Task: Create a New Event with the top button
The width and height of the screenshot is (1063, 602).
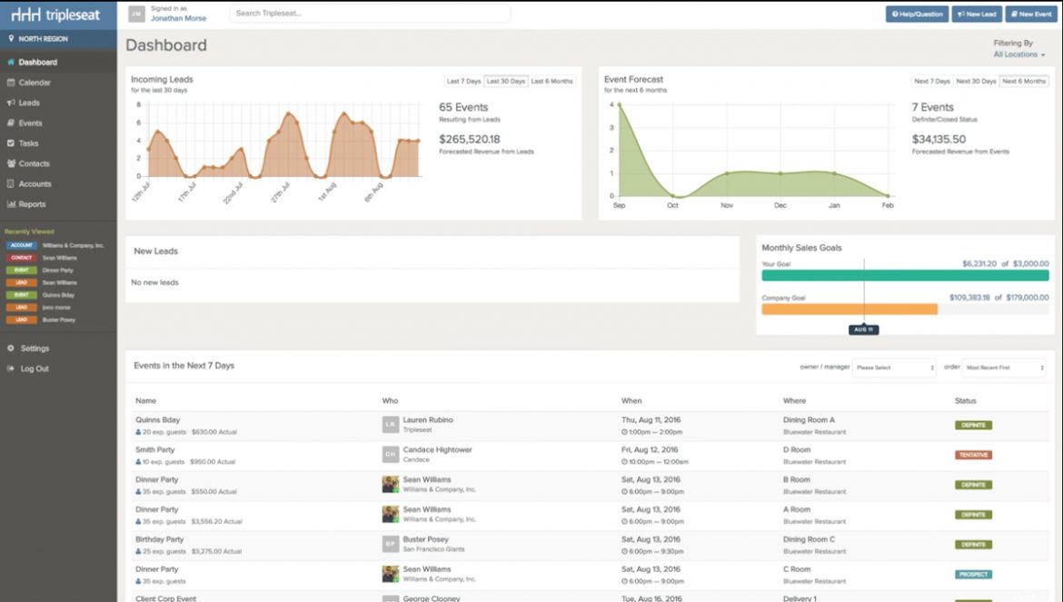Action: click(1029, 14)
